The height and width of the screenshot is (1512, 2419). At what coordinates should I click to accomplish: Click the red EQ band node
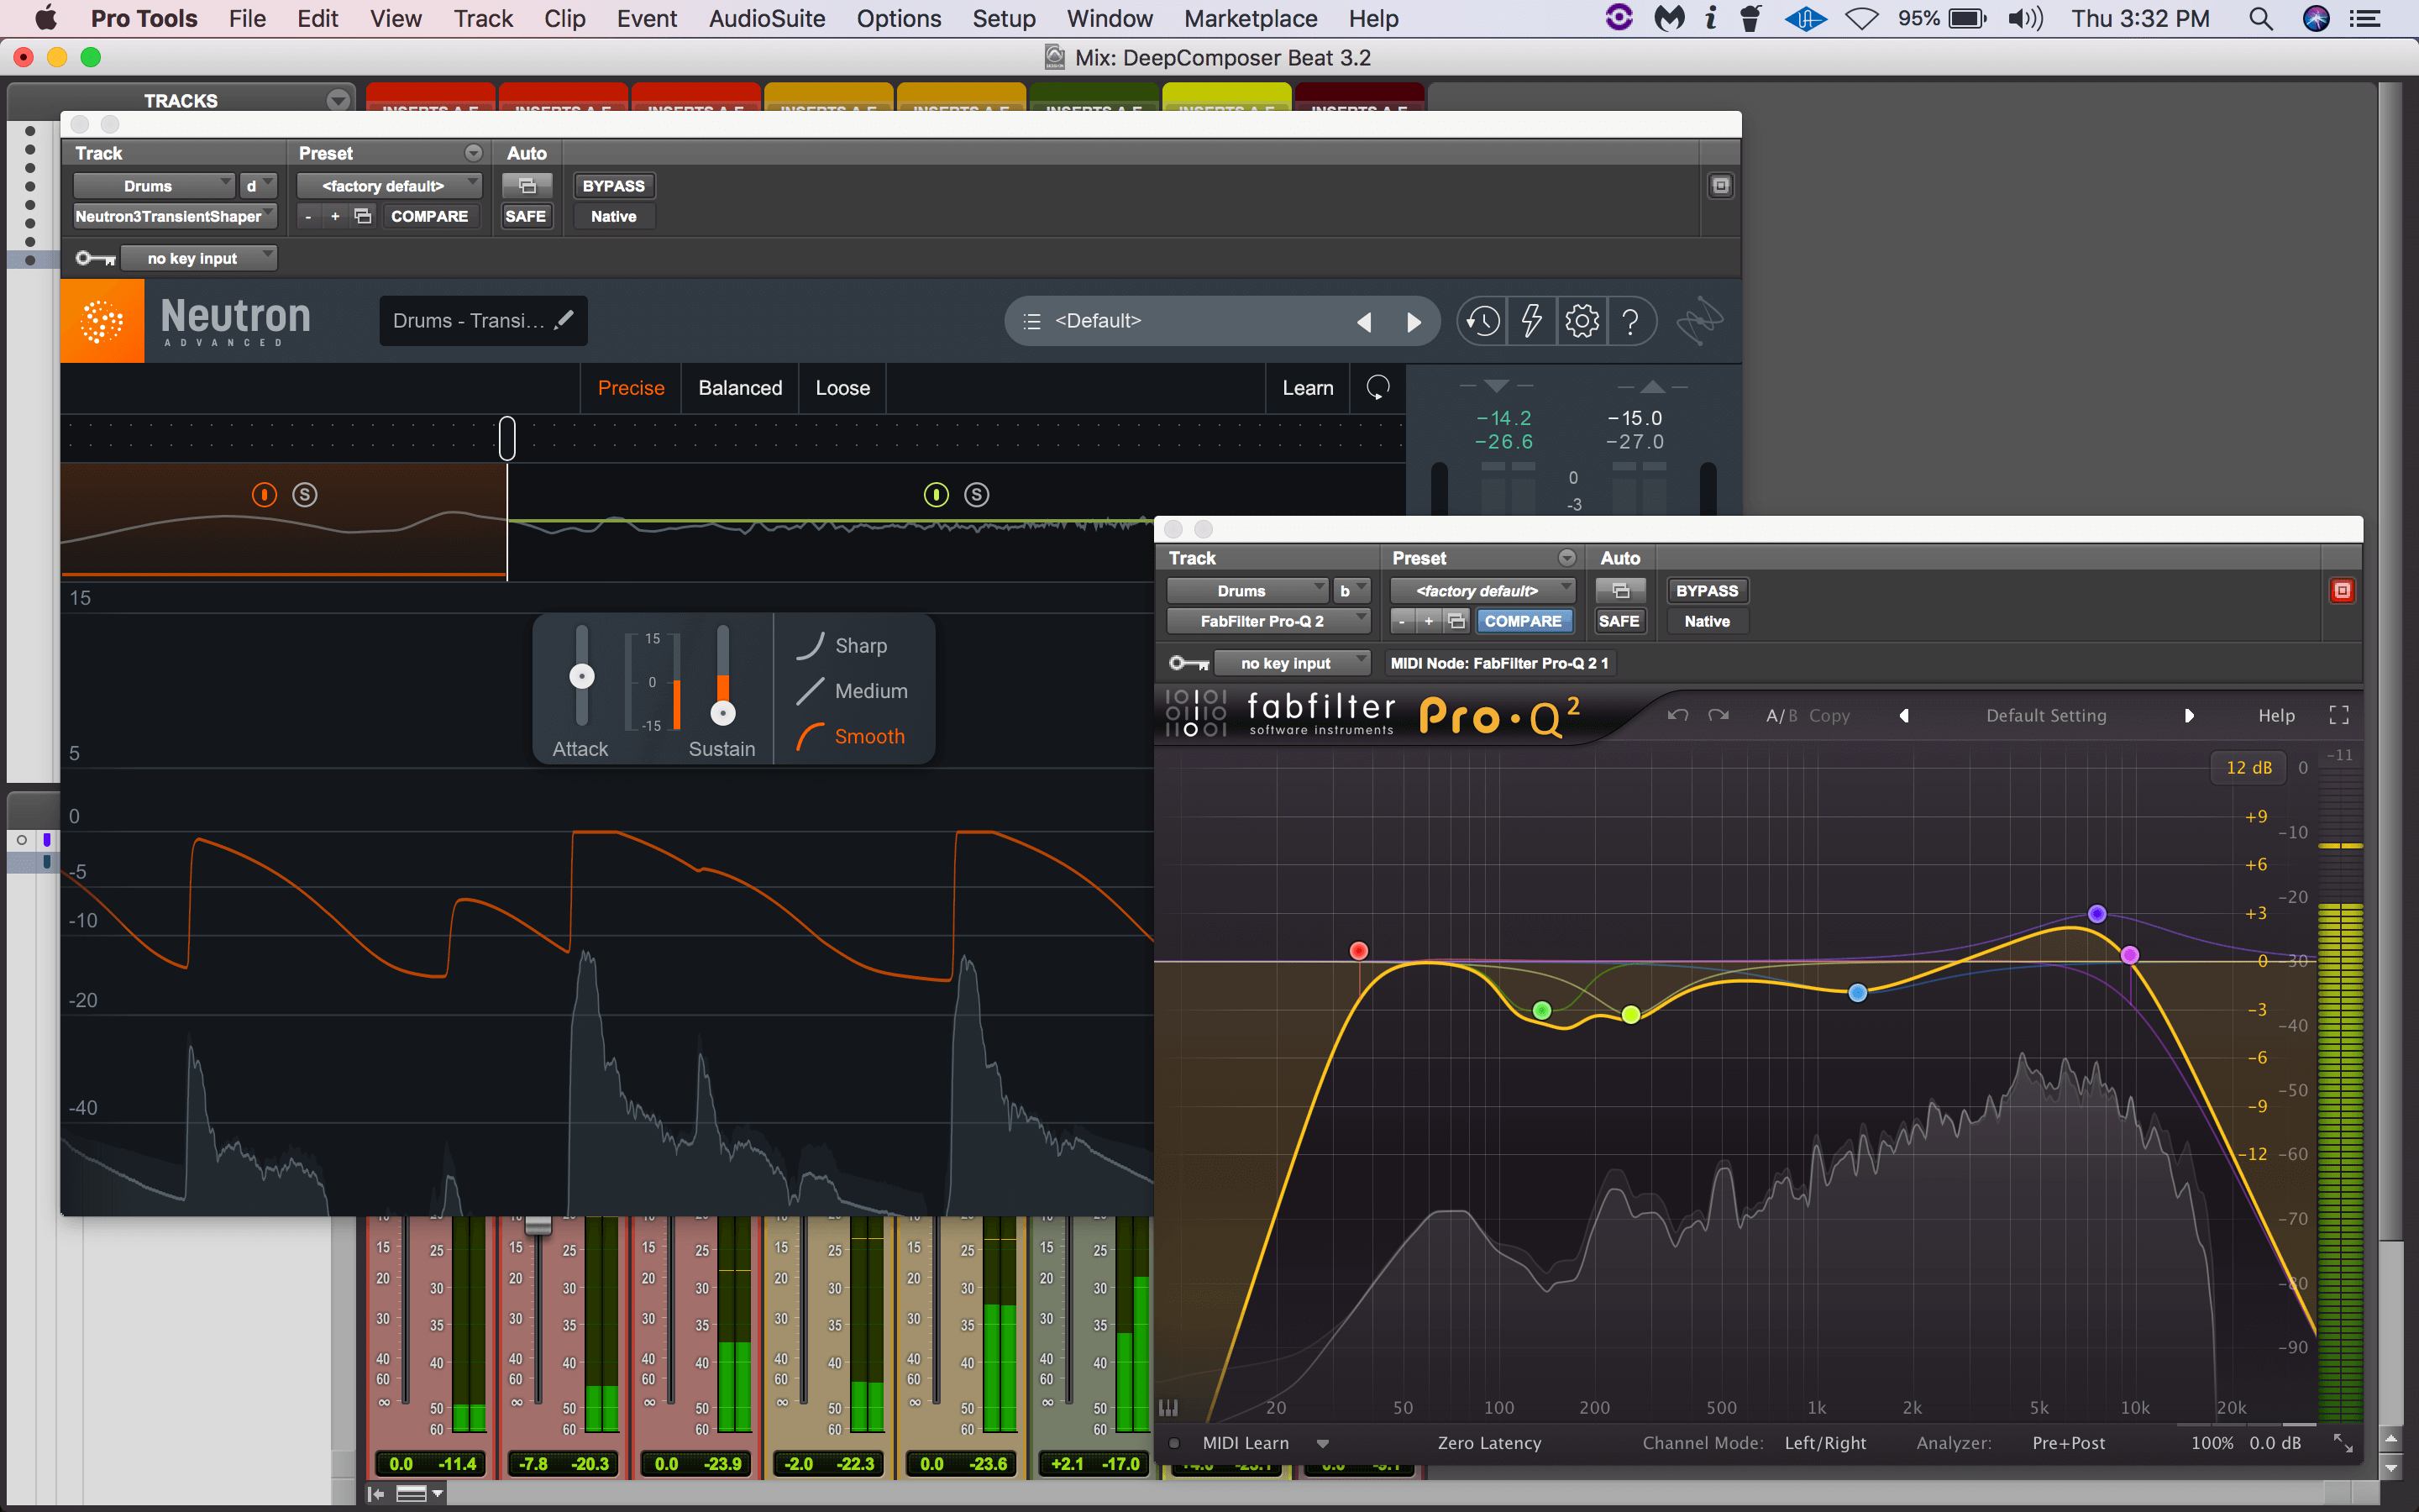click(1358, 950)
